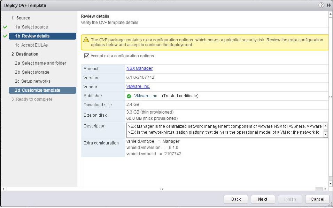The height and width of the screenshot is (208, 333).
Task: Click the Size on disk row label
Action: tap(95, 115)
